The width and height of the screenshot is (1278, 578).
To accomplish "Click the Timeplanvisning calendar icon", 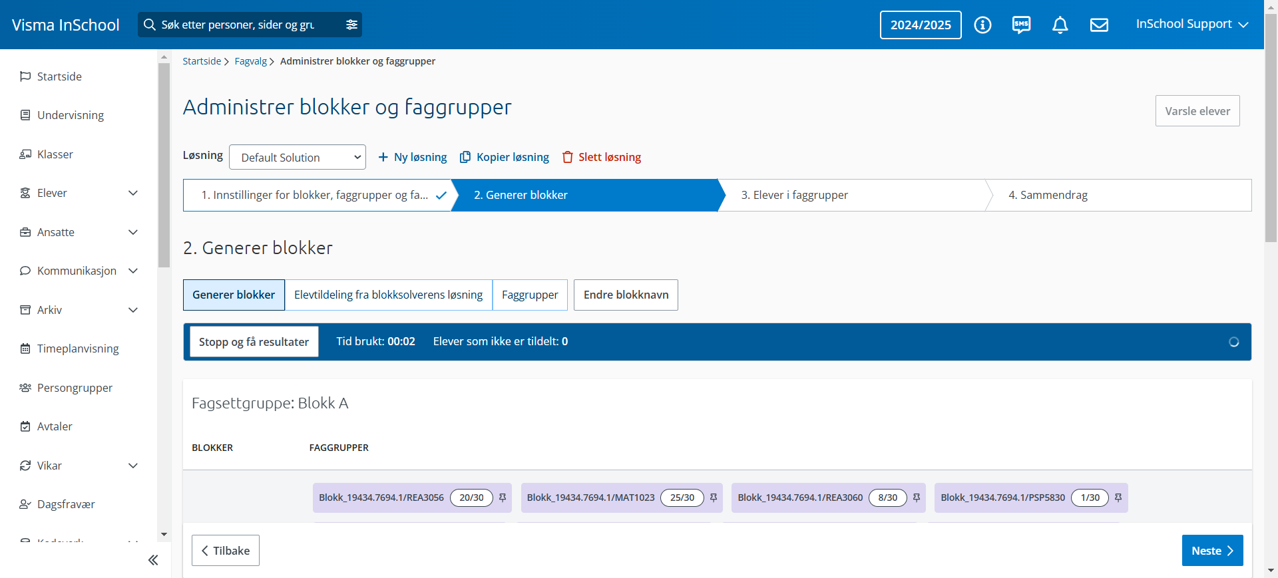I will tap(25, 349).
